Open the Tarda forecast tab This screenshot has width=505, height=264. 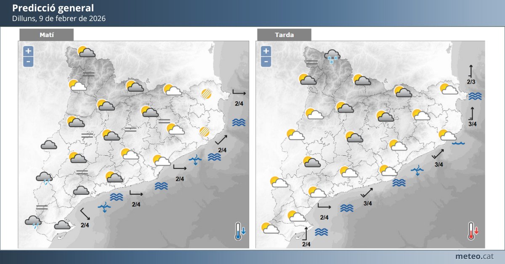pos(284,35)
